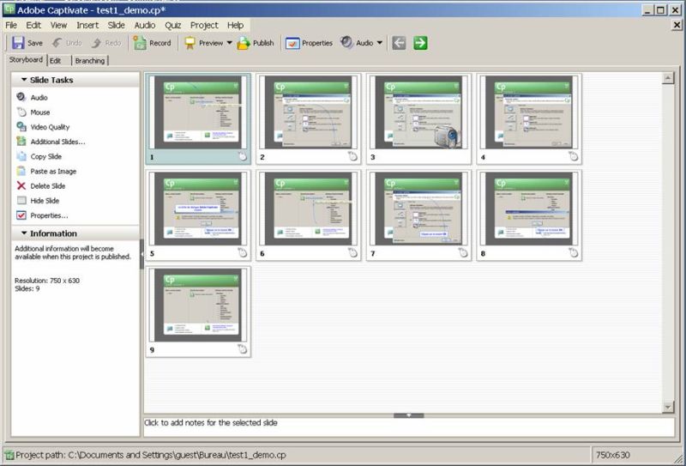This screenshot has height=466, width=686.
Task: Click storyboard scrollbar down arrow
Action: [668, 407]
